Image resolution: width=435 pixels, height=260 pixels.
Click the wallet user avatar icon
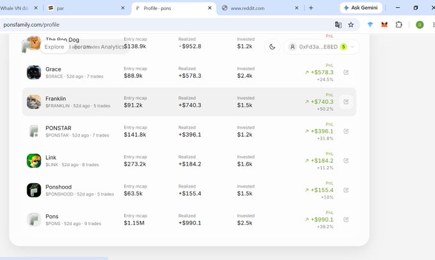[292, 47]
